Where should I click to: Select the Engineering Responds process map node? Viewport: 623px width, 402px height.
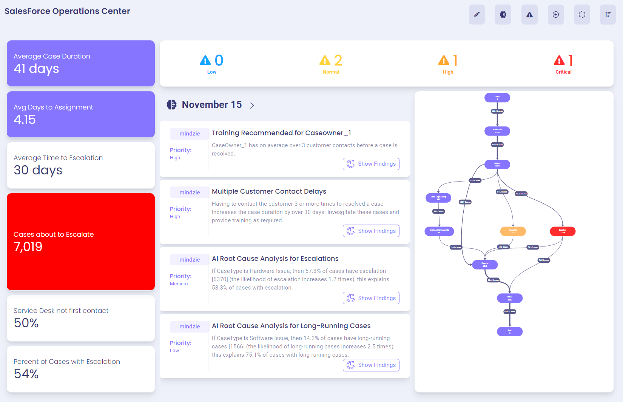[x=439, y=231]
